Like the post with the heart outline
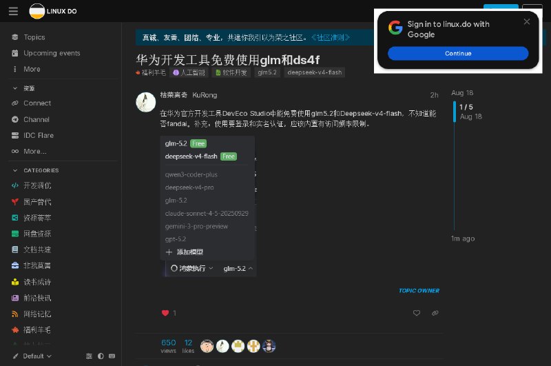The image size is (551, 366). point(417,313)
